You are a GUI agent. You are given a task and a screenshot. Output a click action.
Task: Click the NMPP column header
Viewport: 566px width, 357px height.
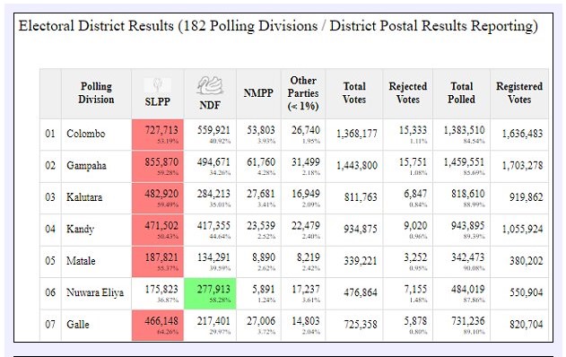click(x=258, y=93)
